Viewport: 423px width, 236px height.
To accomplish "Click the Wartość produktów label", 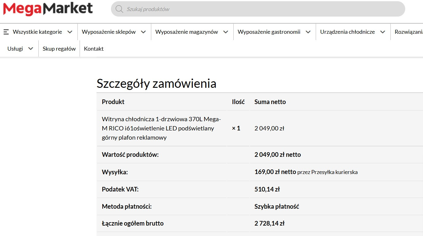I will tap(130, 155).
